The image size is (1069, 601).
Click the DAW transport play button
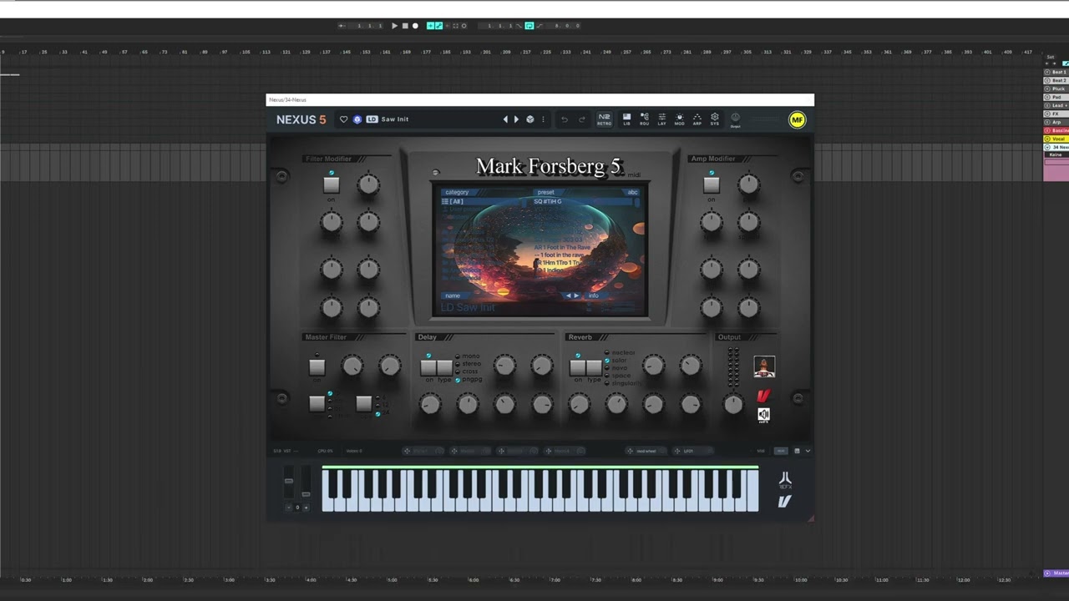395,26
